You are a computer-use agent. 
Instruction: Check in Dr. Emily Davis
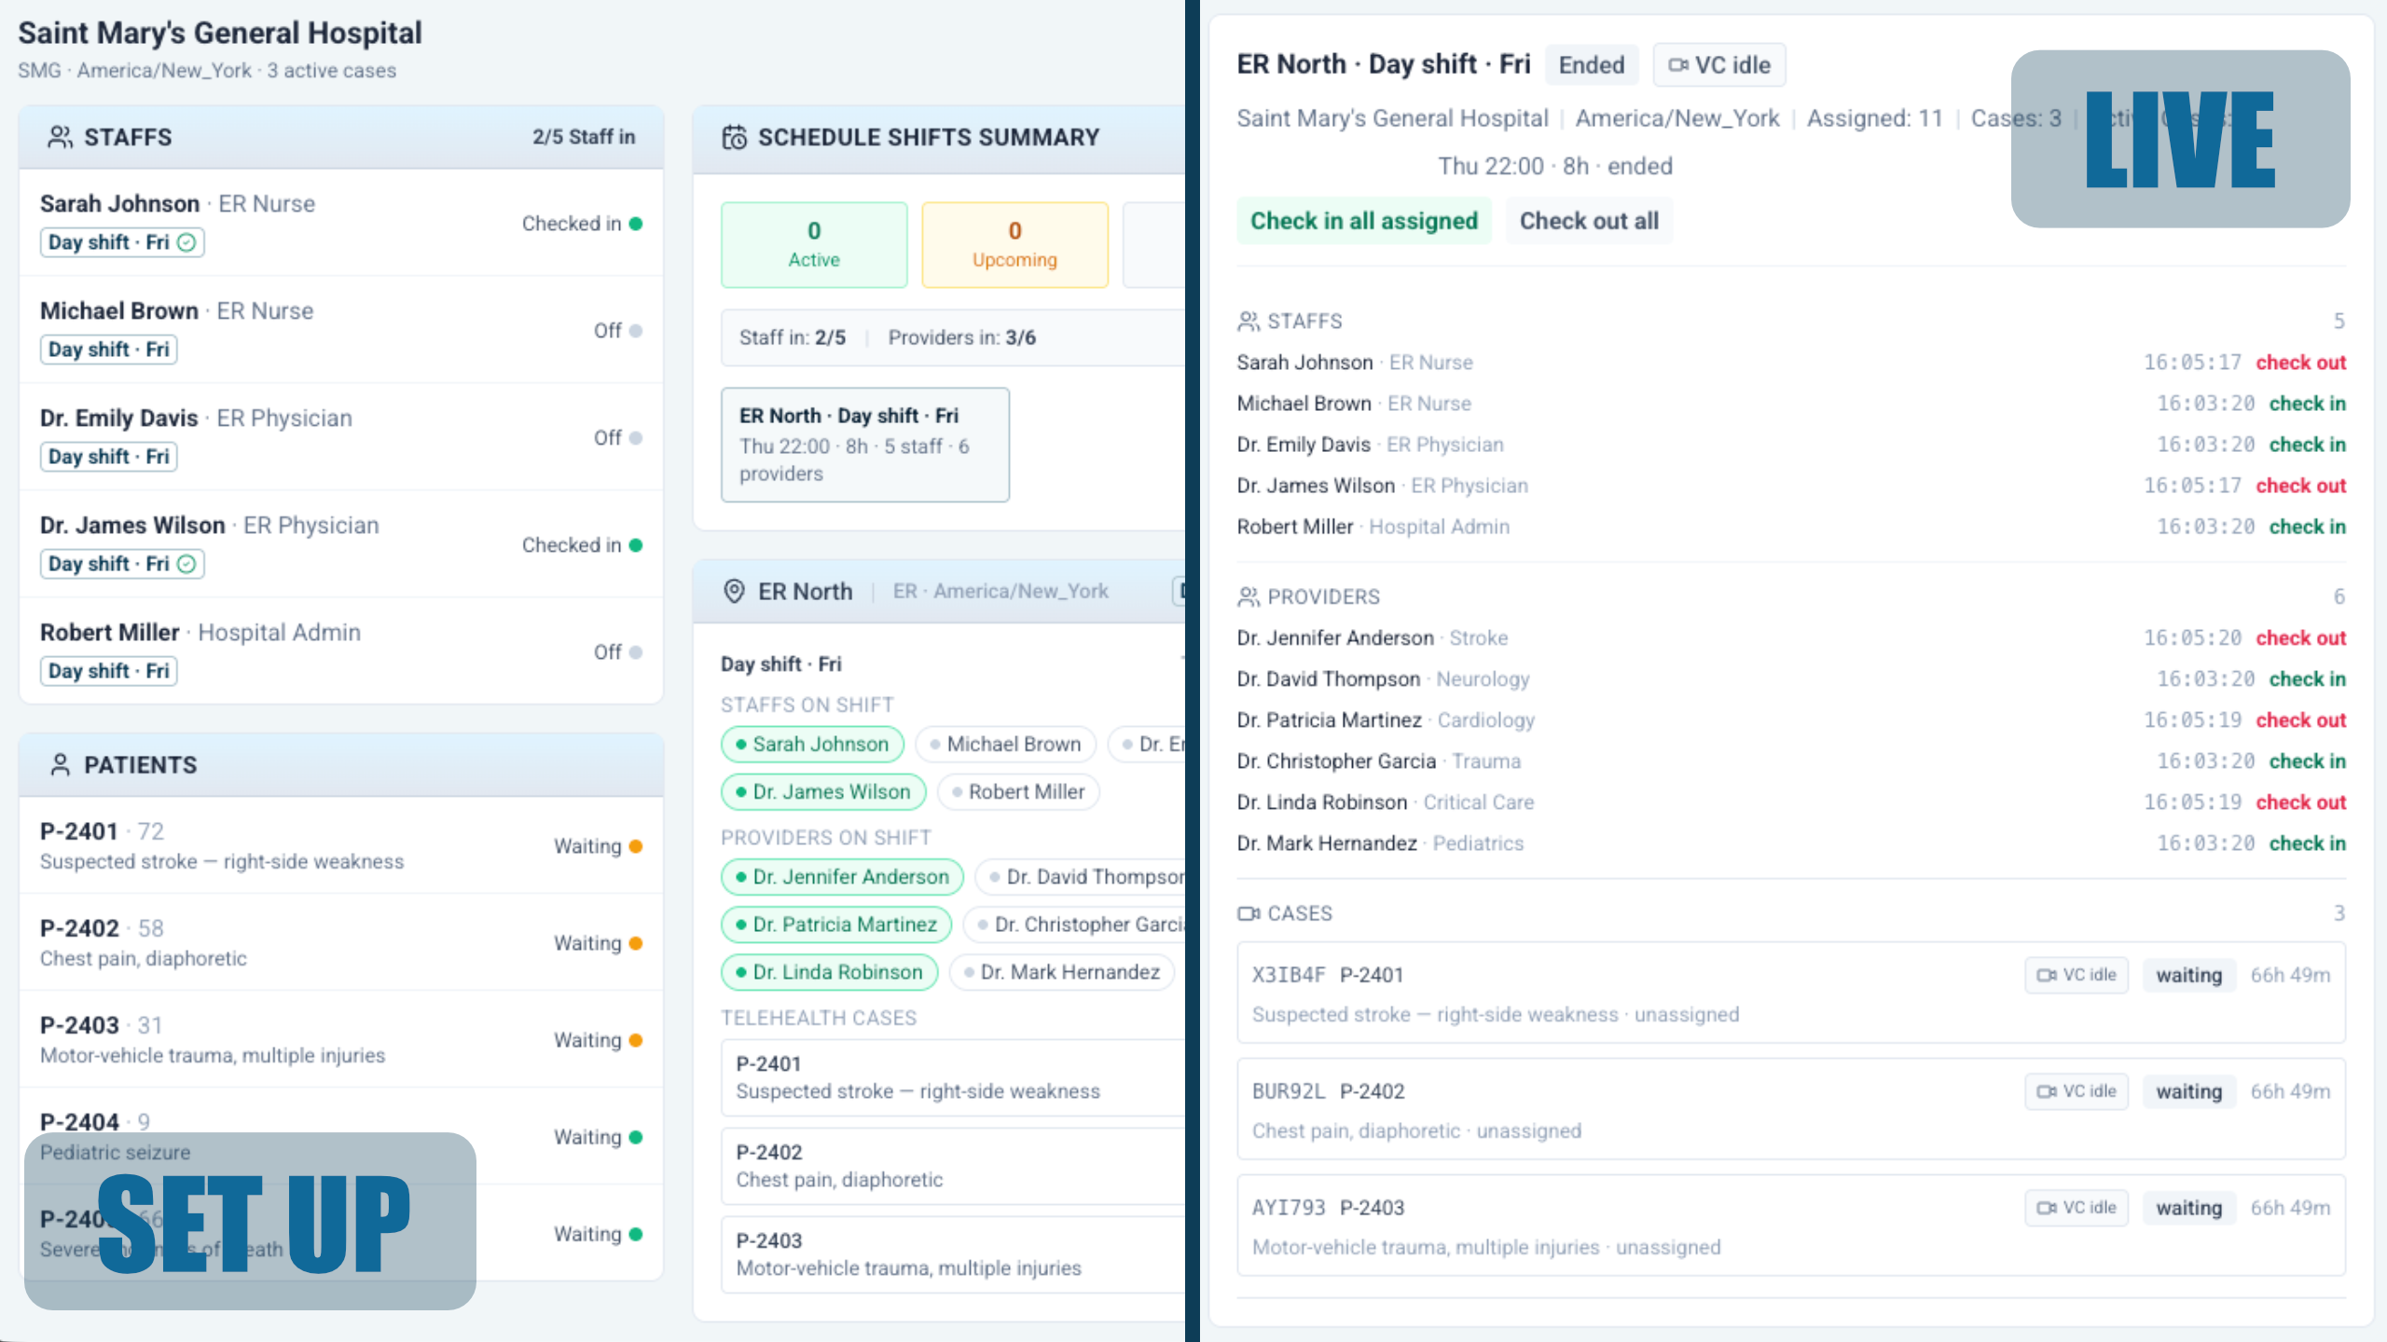click(2307, 445)
